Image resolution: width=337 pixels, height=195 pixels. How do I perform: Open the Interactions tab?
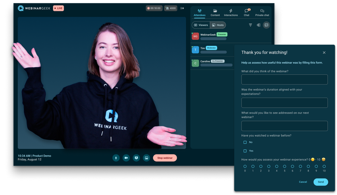tap(231, 12)
